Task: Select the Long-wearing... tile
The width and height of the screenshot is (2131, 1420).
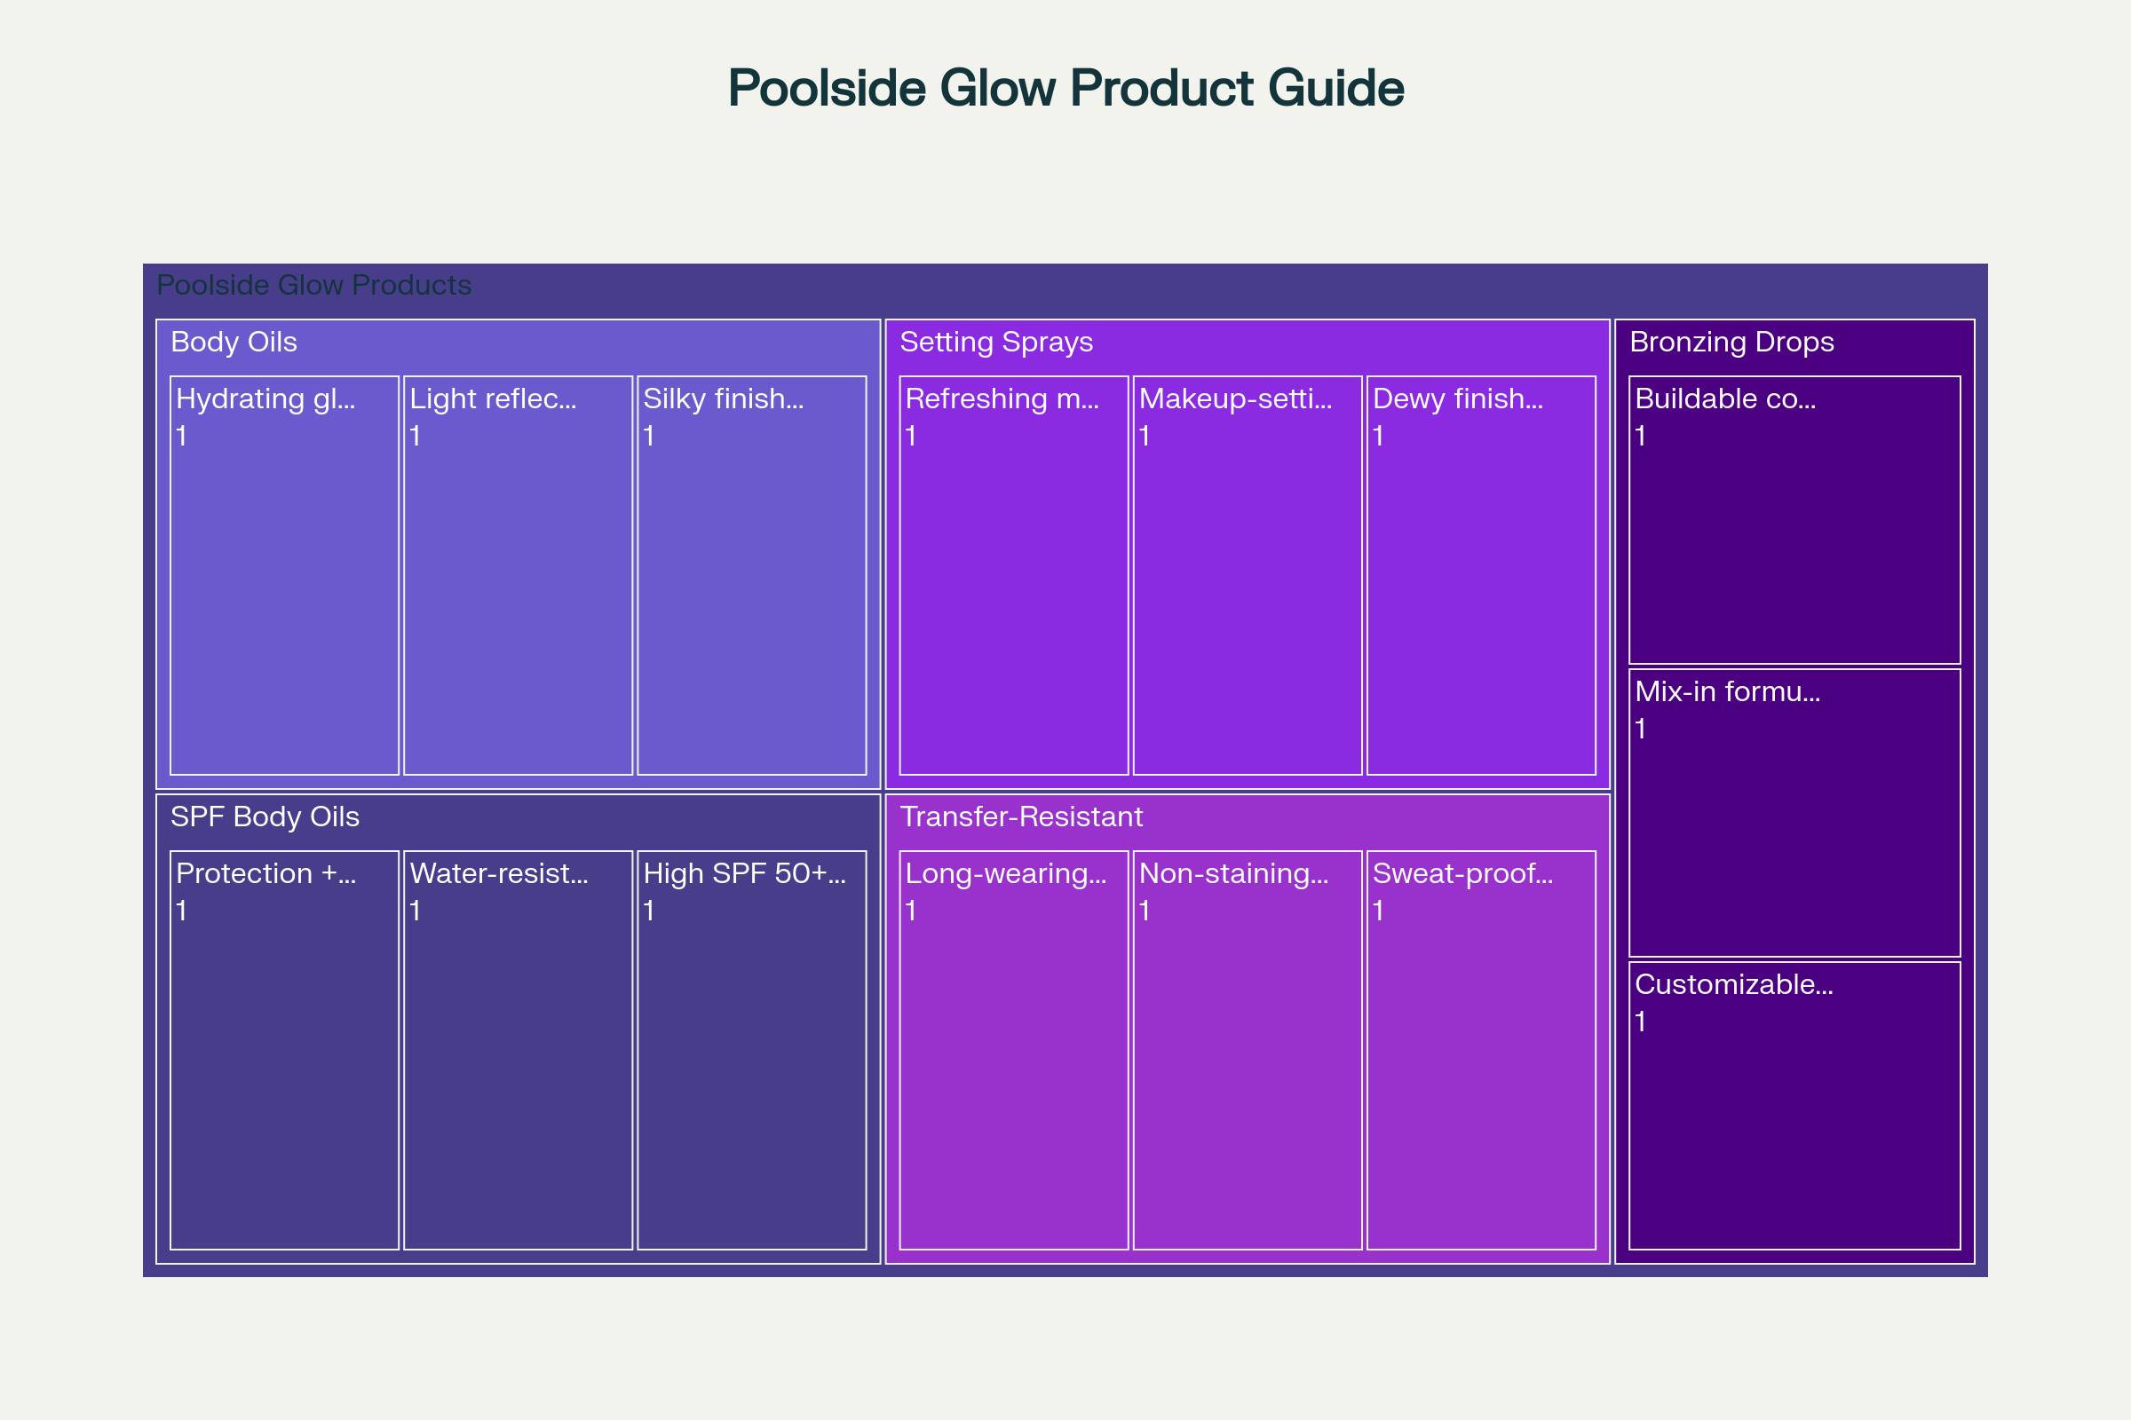Action: point(1014,1051)
